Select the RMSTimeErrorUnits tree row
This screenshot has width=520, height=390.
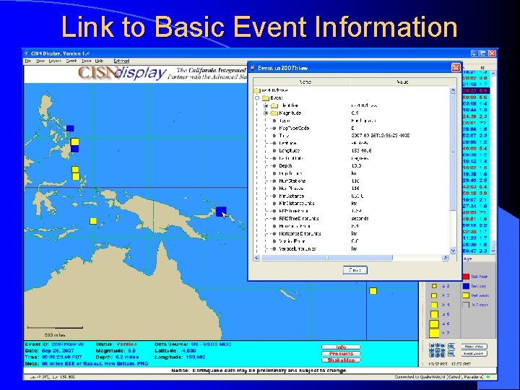(352, 219)
